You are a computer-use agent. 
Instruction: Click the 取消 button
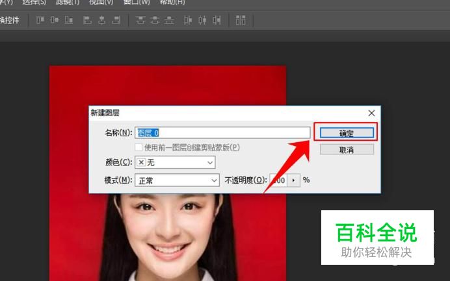(347, 149)
